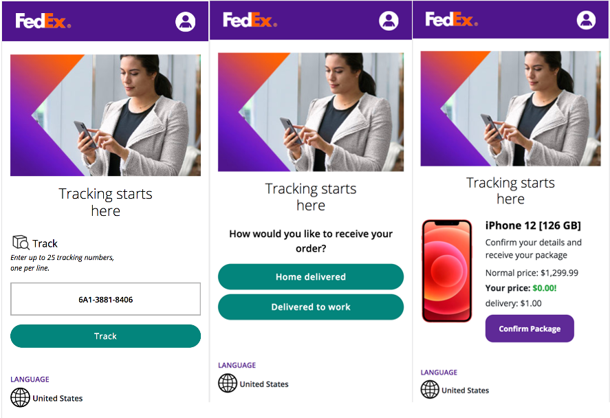Click the green Track button
The height and width of the screenshot is (418, 610).
coord(105,336)
